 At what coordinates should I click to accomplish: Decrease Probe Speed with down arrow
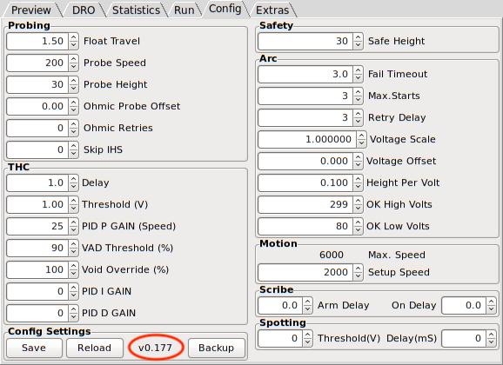point(73,67)
